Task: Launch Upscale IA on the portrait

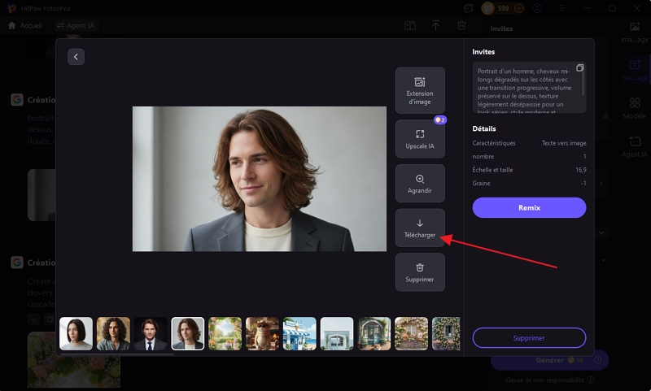Action: click(x=420, y=139)
